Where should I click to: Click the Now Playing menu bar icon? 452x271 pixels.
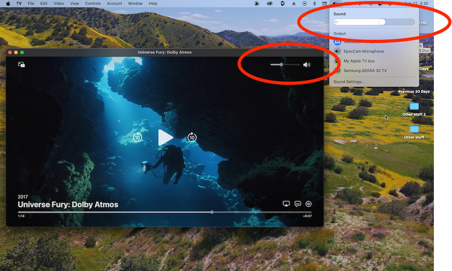coord(304,4)
